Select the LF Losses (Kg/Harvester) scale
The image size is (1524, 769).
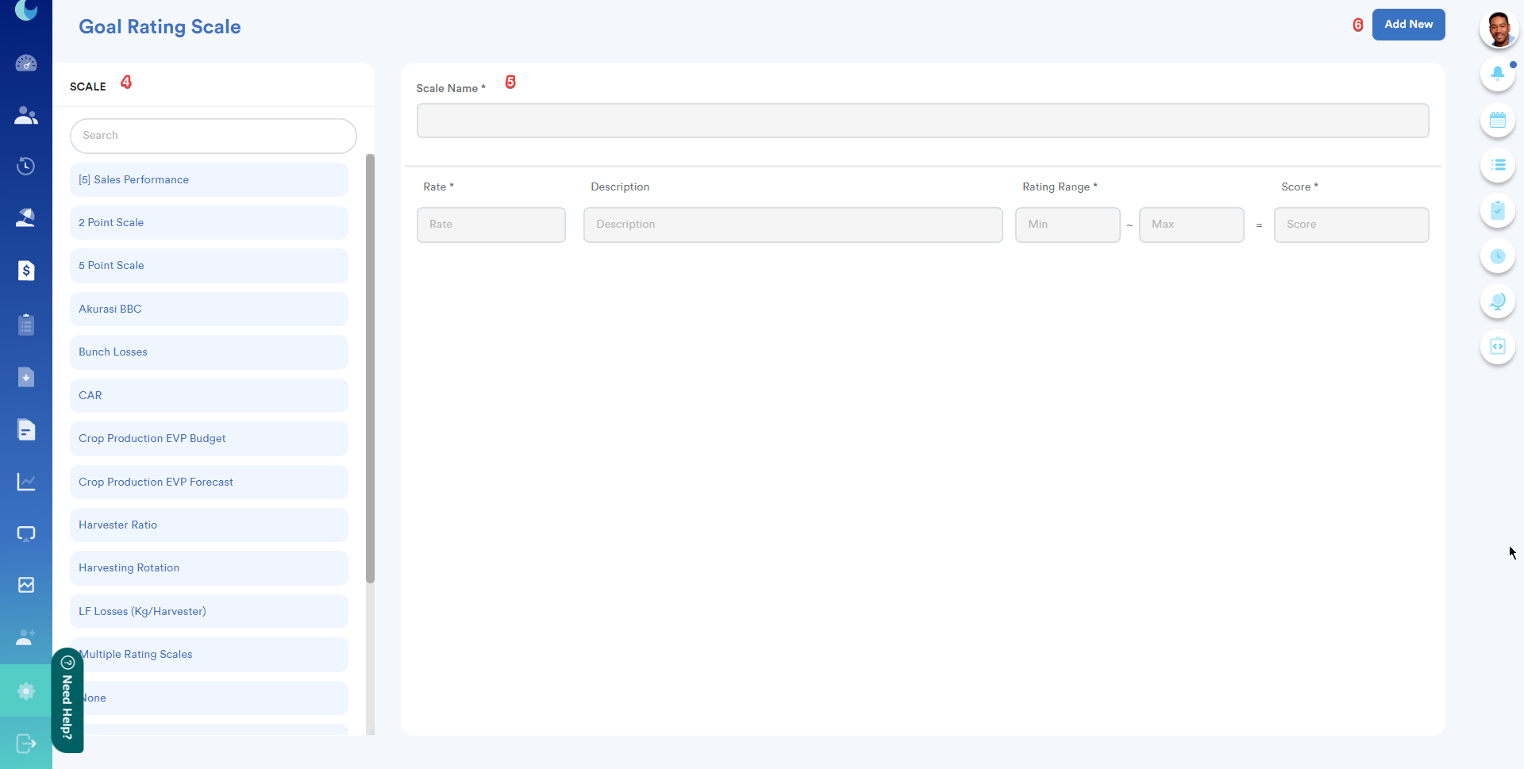click(x=209, y=612)
